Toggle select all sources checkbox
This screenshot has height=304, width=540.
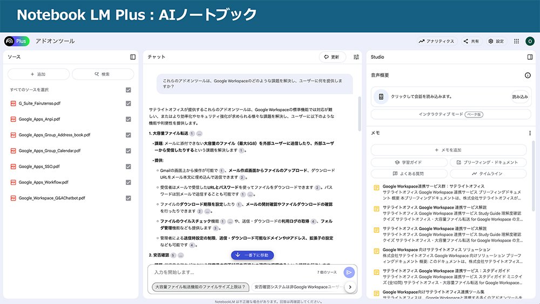pyautogui.click(x=129, y=90)
